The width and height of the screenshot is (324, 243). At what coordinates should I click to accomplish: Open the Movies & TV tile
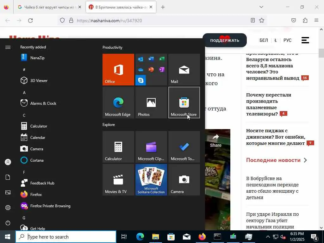[118, 180]
